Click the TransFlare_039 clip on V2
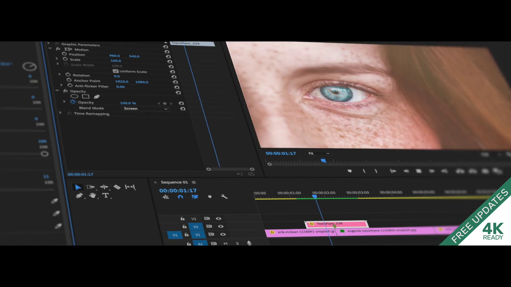Viewport: 511px width, 287px height. click(335, 223)
